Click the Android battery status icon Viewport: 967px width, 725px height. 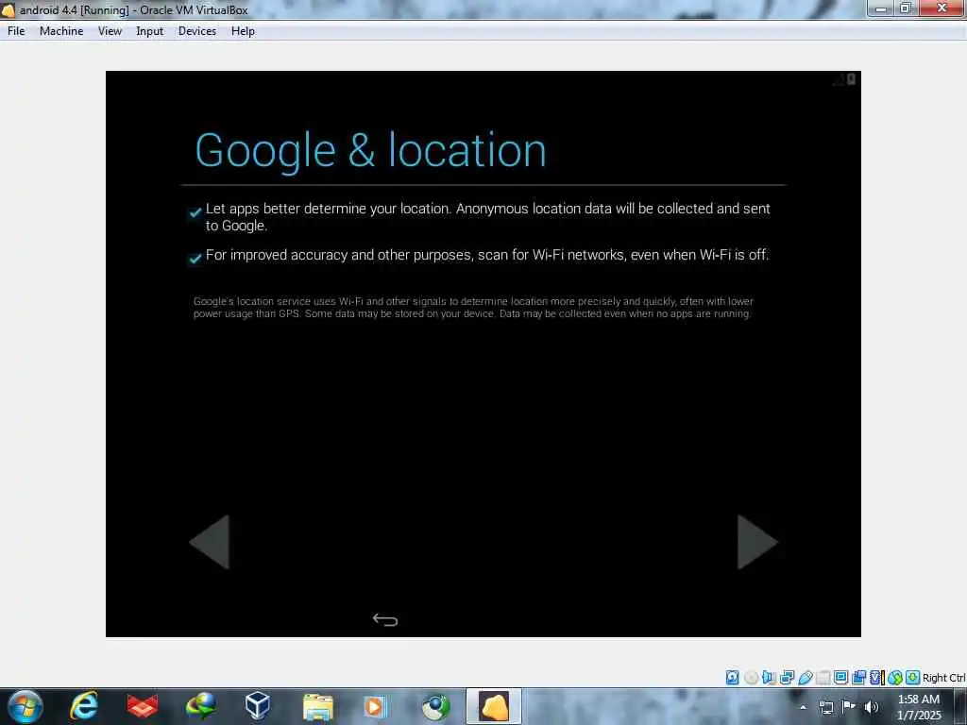pyautogui.click(x=851, y=79)
